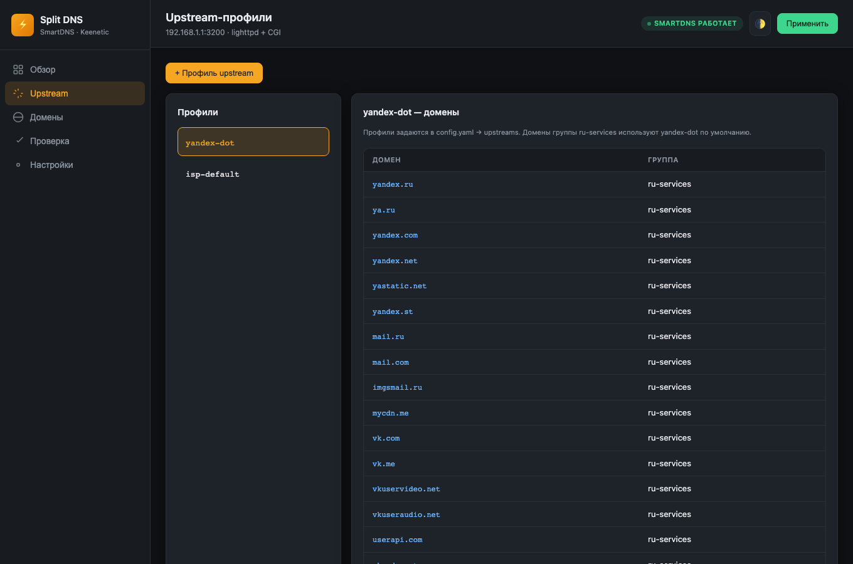Select the mail.com domain
The width and height of the screenshot is (853, 564).
point(391,362)
